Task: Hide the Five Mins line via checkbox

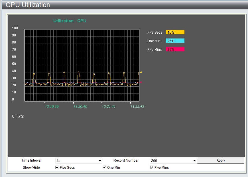Action: click(152, 168)
